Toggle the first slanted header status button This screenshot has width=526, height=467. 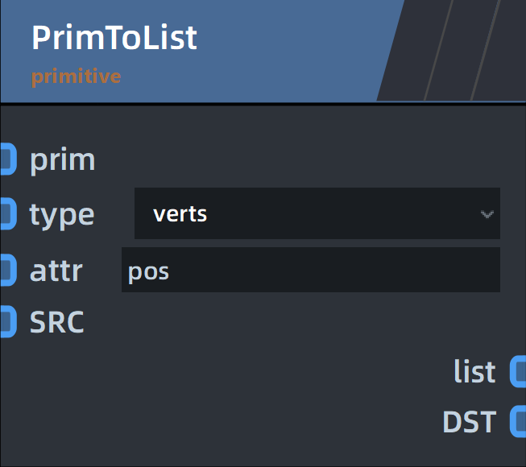(414, 50)
